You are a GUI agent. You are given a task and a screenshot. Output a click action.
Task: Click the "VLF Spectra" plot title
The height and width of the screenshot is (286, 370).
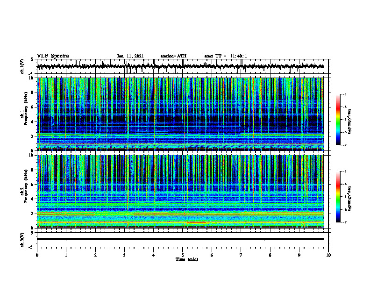[53, 56]
